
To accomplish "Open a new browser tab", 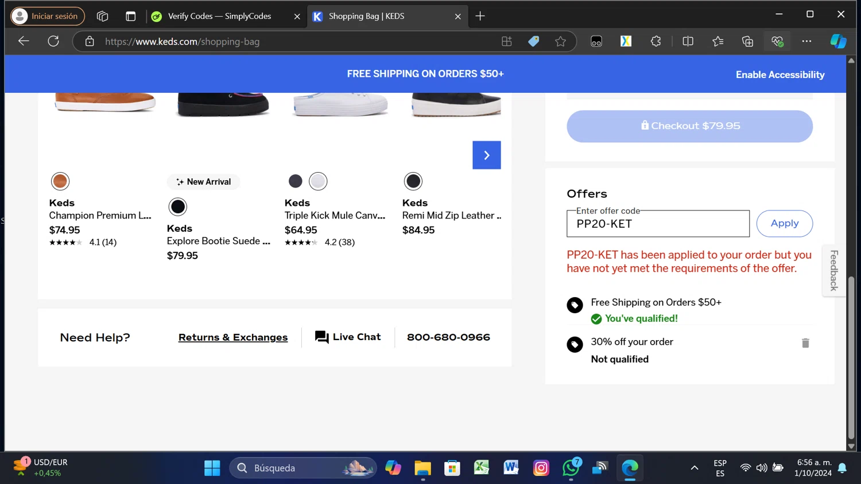I will point(480,16).
